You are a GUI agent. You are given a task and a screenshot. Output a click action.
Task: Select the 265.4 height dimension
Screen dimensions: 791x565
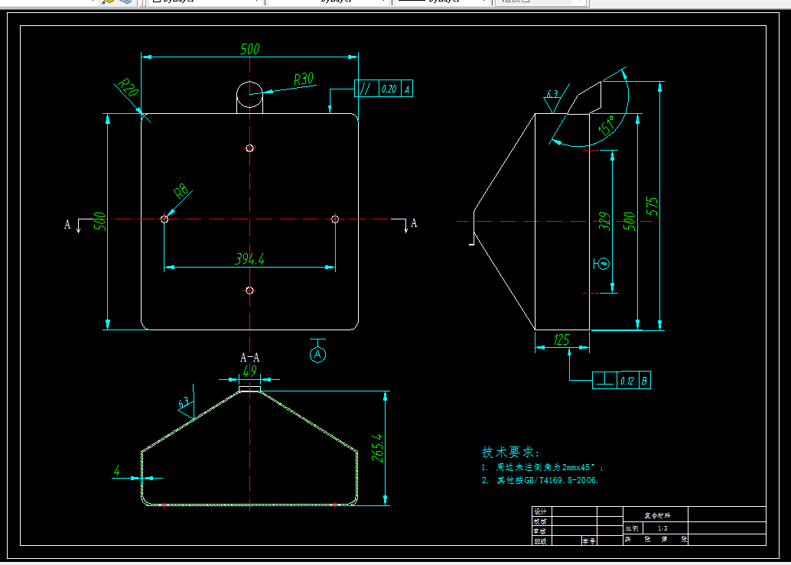[x=377, y=448]
